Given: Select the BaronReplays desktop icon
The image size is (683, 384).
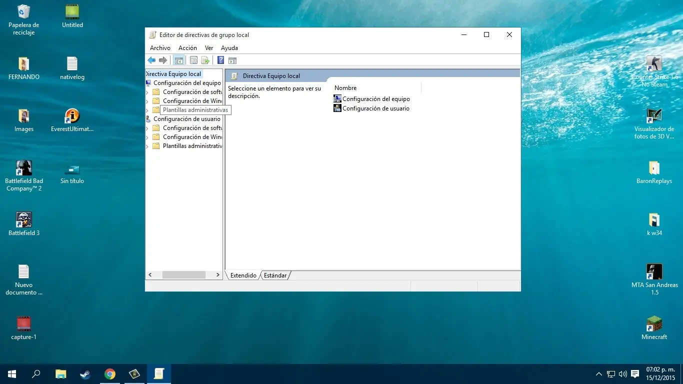Looking at the screenshot, I should tap(654, 172).
